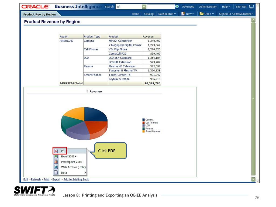Click the LCD legend color swatch
The height and width of the screenshot is (207, 276).
pos(143,126)
